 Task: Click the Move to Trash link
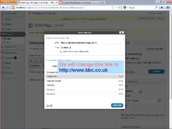tap(130, 71)
